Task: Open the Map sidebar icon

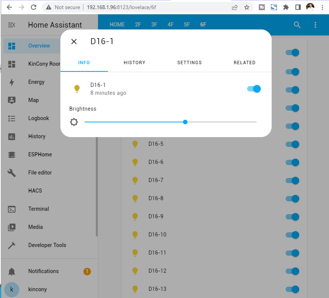Action: [x=12, y=100]
